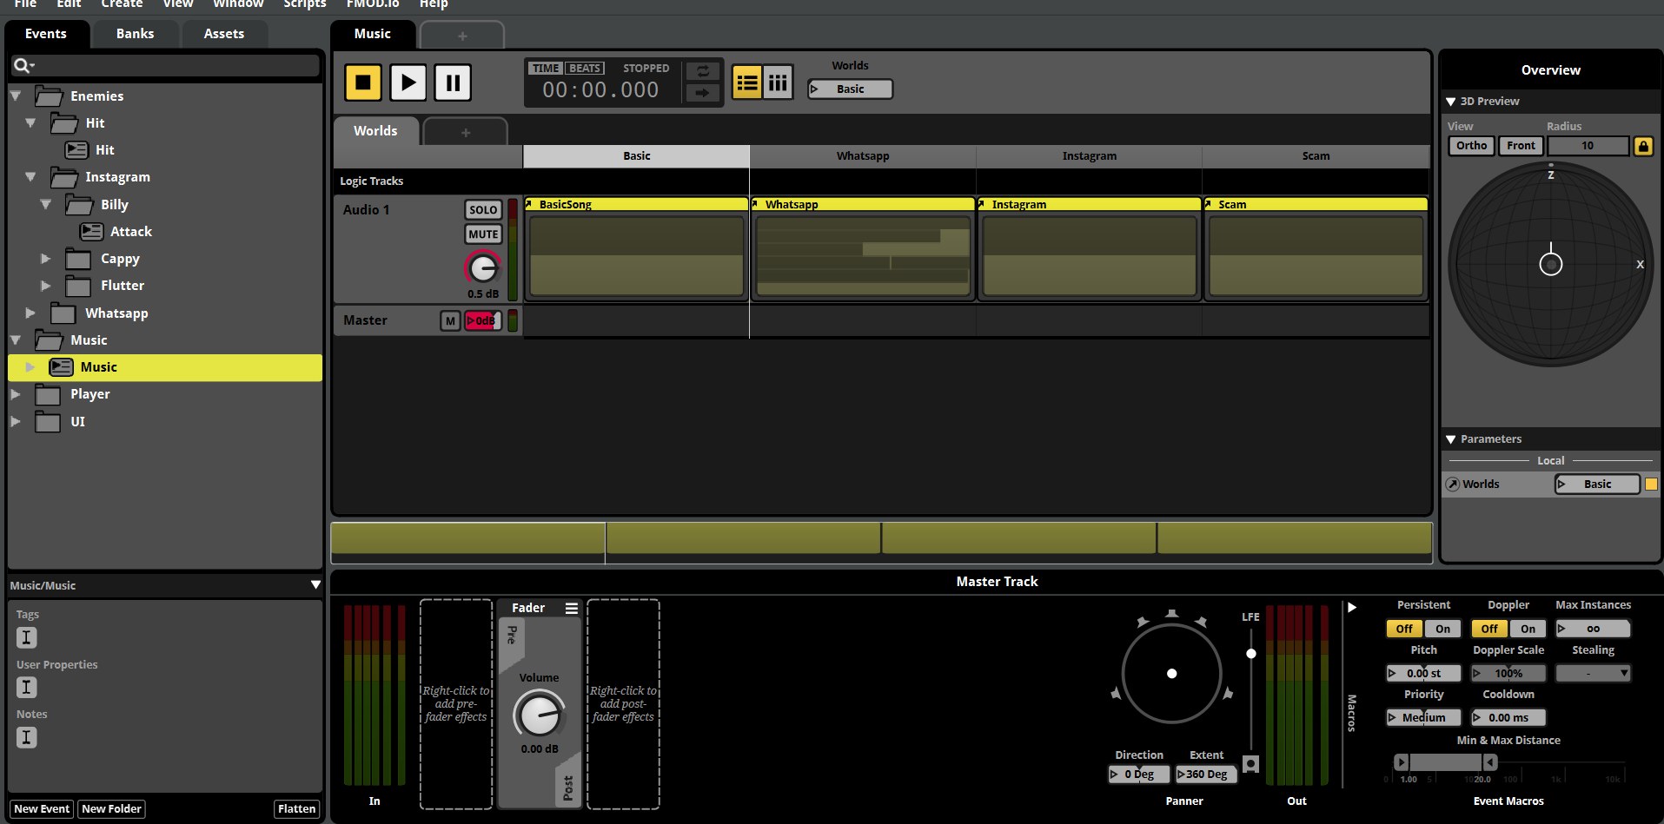Select the Scam parameter column header
Viewport: 1664px width, 824px height.
tap(1316, 156)
